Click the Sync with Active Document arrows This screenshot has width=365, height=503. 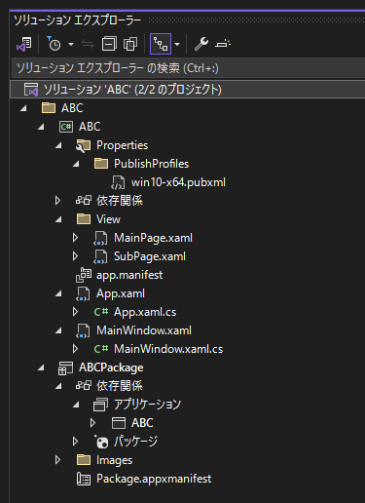(x=88, y=44)
